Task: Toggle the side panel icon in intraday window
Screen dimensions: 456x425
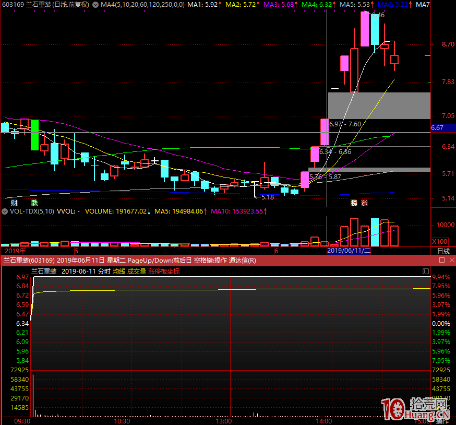Action: point(425,271)
